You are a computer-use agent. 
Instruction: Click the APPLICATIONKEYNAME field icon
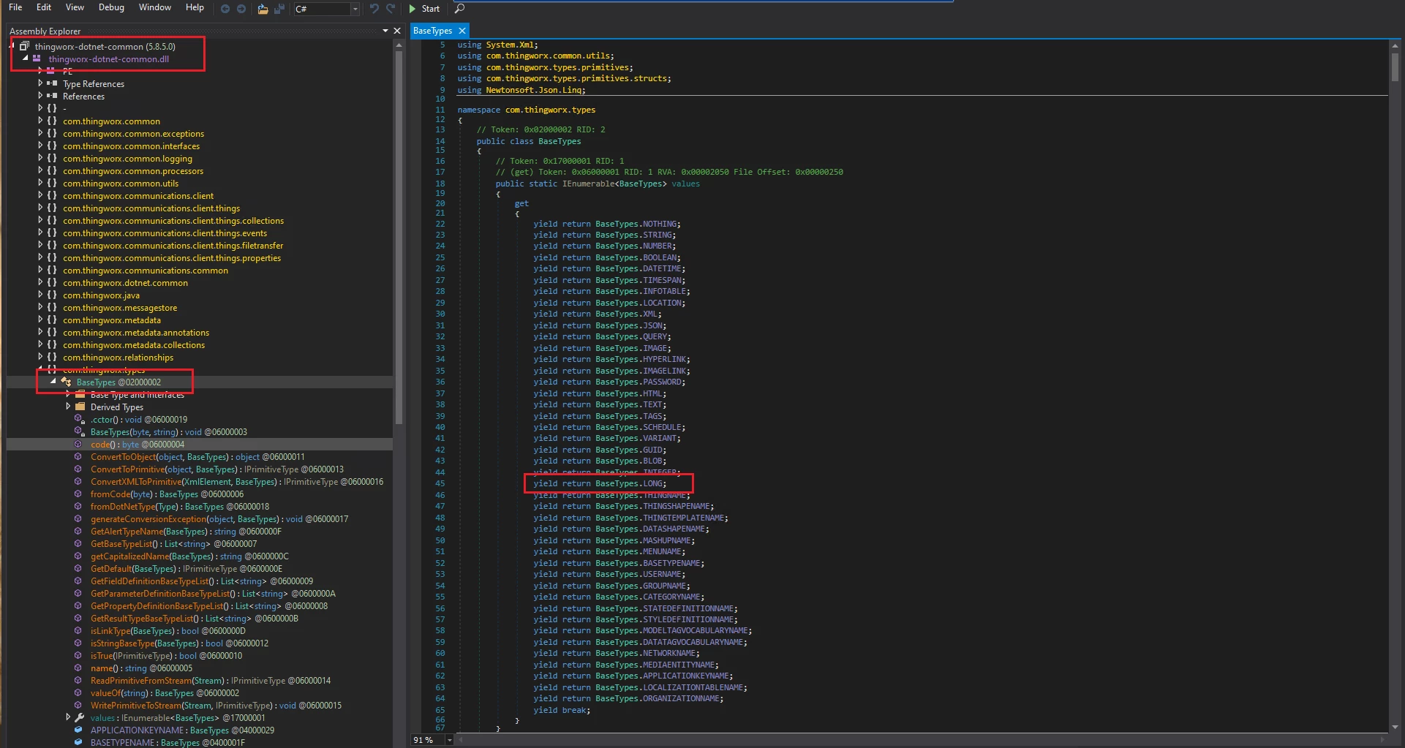78,730
